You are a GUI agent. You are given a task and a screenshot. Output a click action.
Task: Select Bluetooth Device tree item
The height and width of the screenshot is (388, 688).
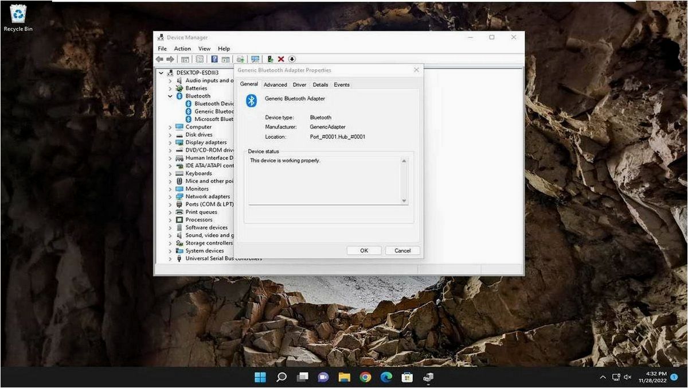click(214, 104)
